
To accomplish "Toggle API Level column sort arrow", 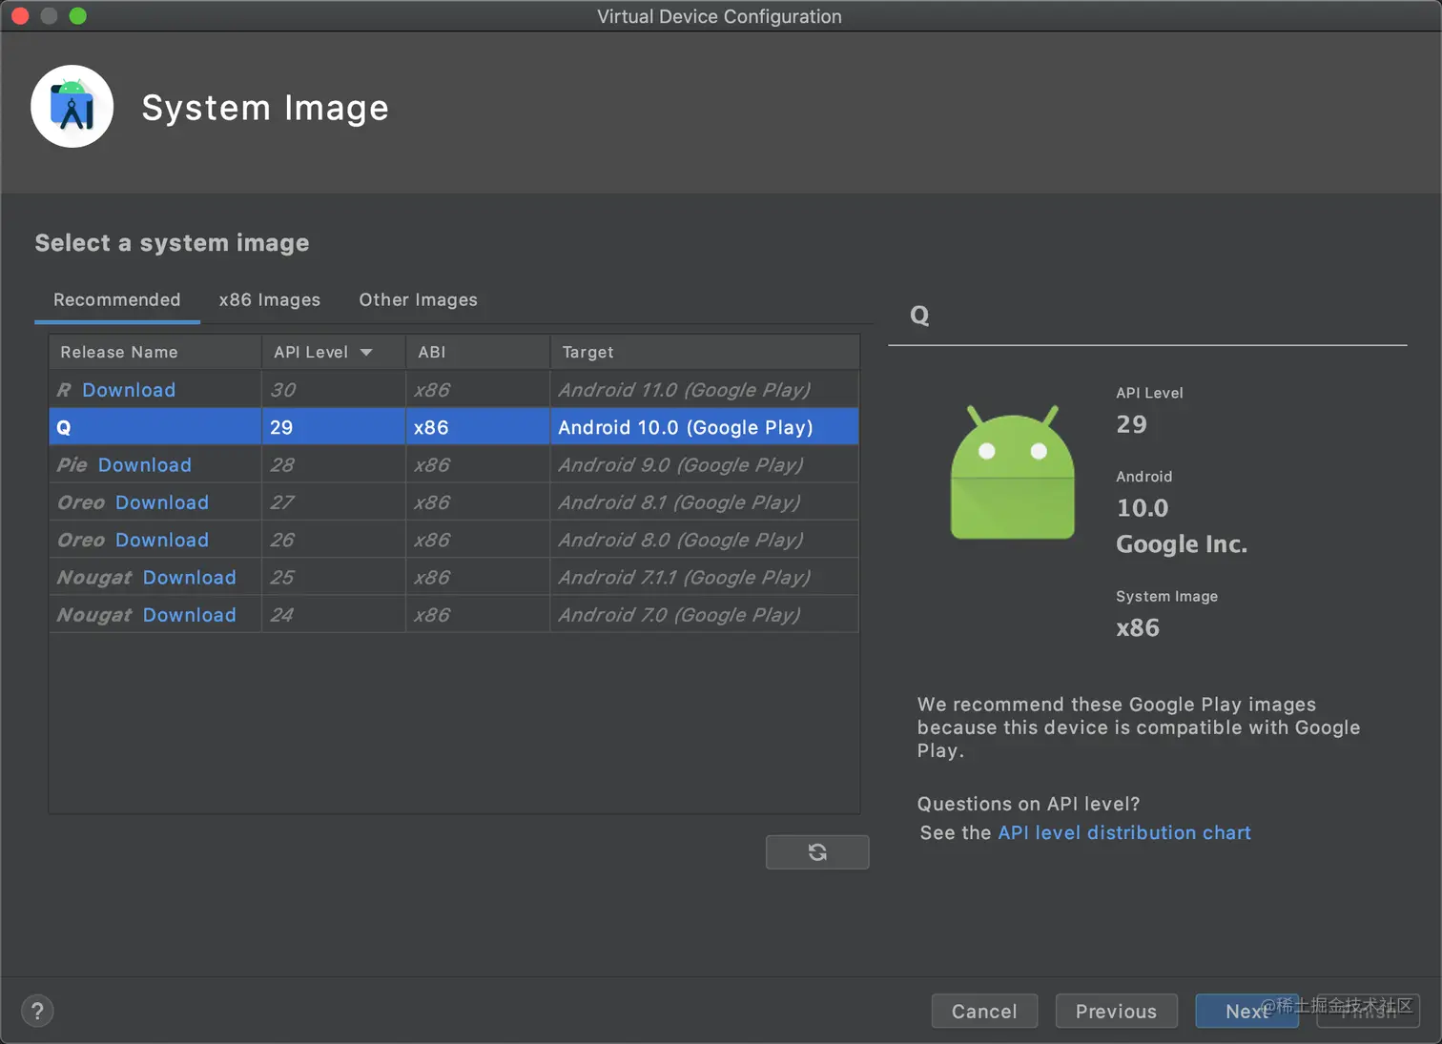I will tap(366, 352).
